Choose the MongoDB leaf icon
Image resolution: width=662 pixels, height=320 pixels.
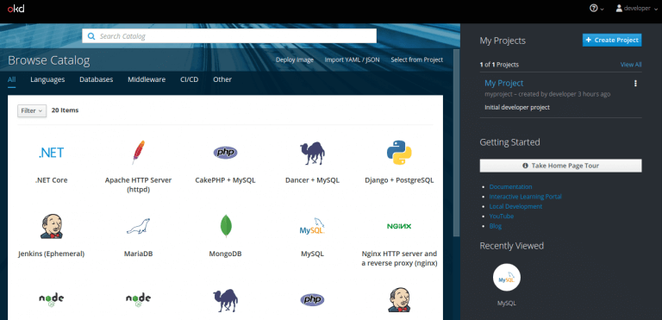[226, 226]
